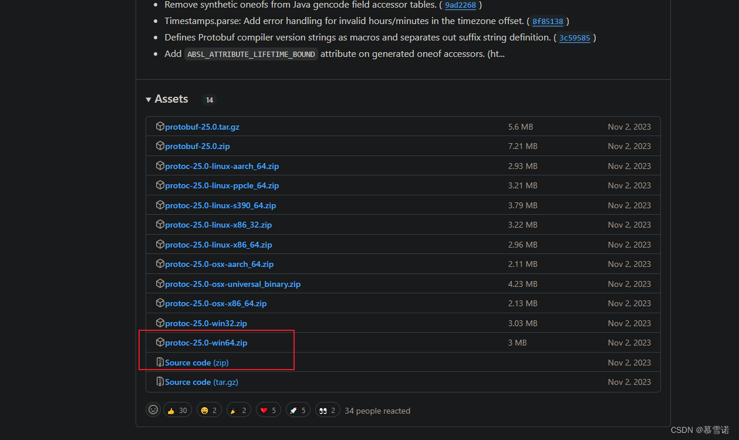Screen dimensions: 739x440
Task: Click the 34 people reacted text
Action: (x=377, y=410)
